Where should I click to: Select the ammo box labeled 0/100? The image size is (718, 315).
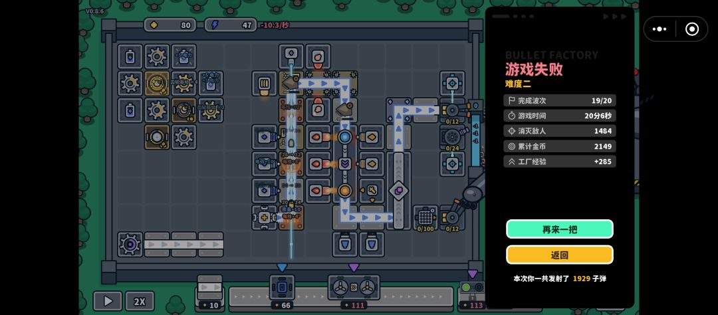(425, 217)
